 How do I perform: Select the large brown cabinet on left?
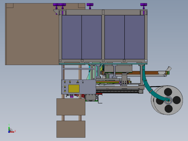click(x=32, y=34)
